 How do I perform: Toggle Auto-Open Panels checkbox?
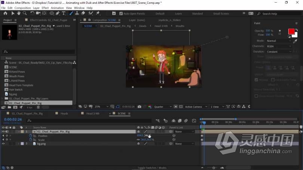[x=121, y=13]
